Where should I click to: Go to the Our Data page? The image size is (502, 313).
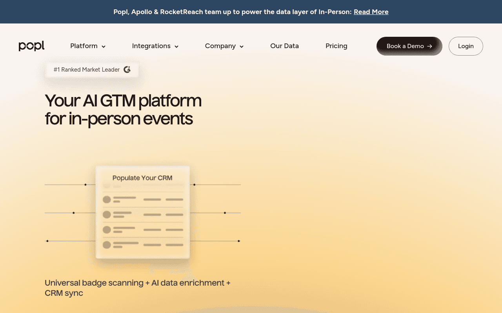pyautogui.click(x=284, y=46)
